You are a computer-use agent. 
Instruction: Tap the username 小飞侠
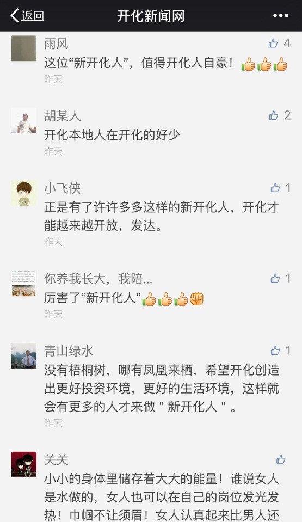coord(62,188)
